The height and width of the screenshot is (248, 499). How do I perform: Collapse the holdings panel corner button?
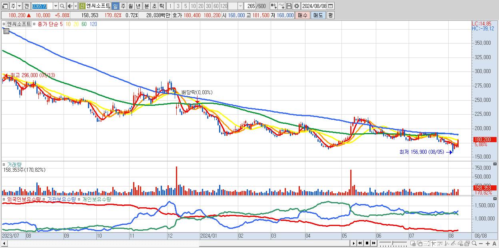(x=496, y=198)
